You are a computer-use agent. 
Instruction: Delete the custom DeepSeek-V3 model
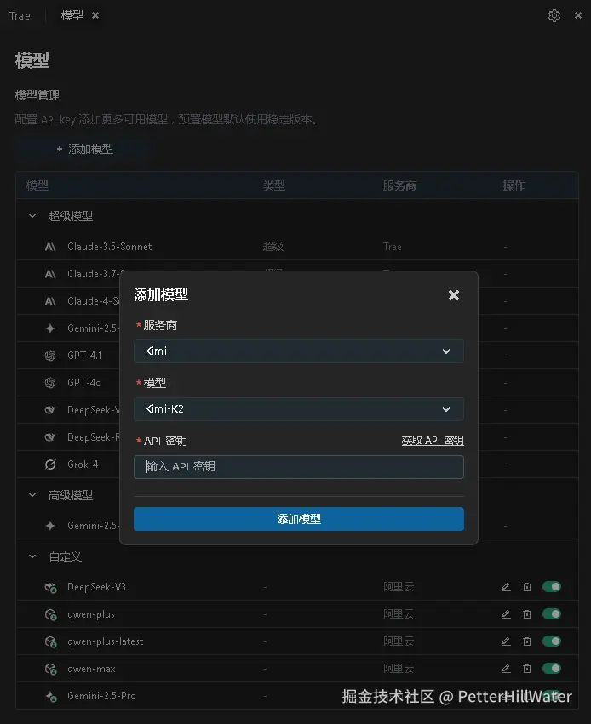(527, 587)
